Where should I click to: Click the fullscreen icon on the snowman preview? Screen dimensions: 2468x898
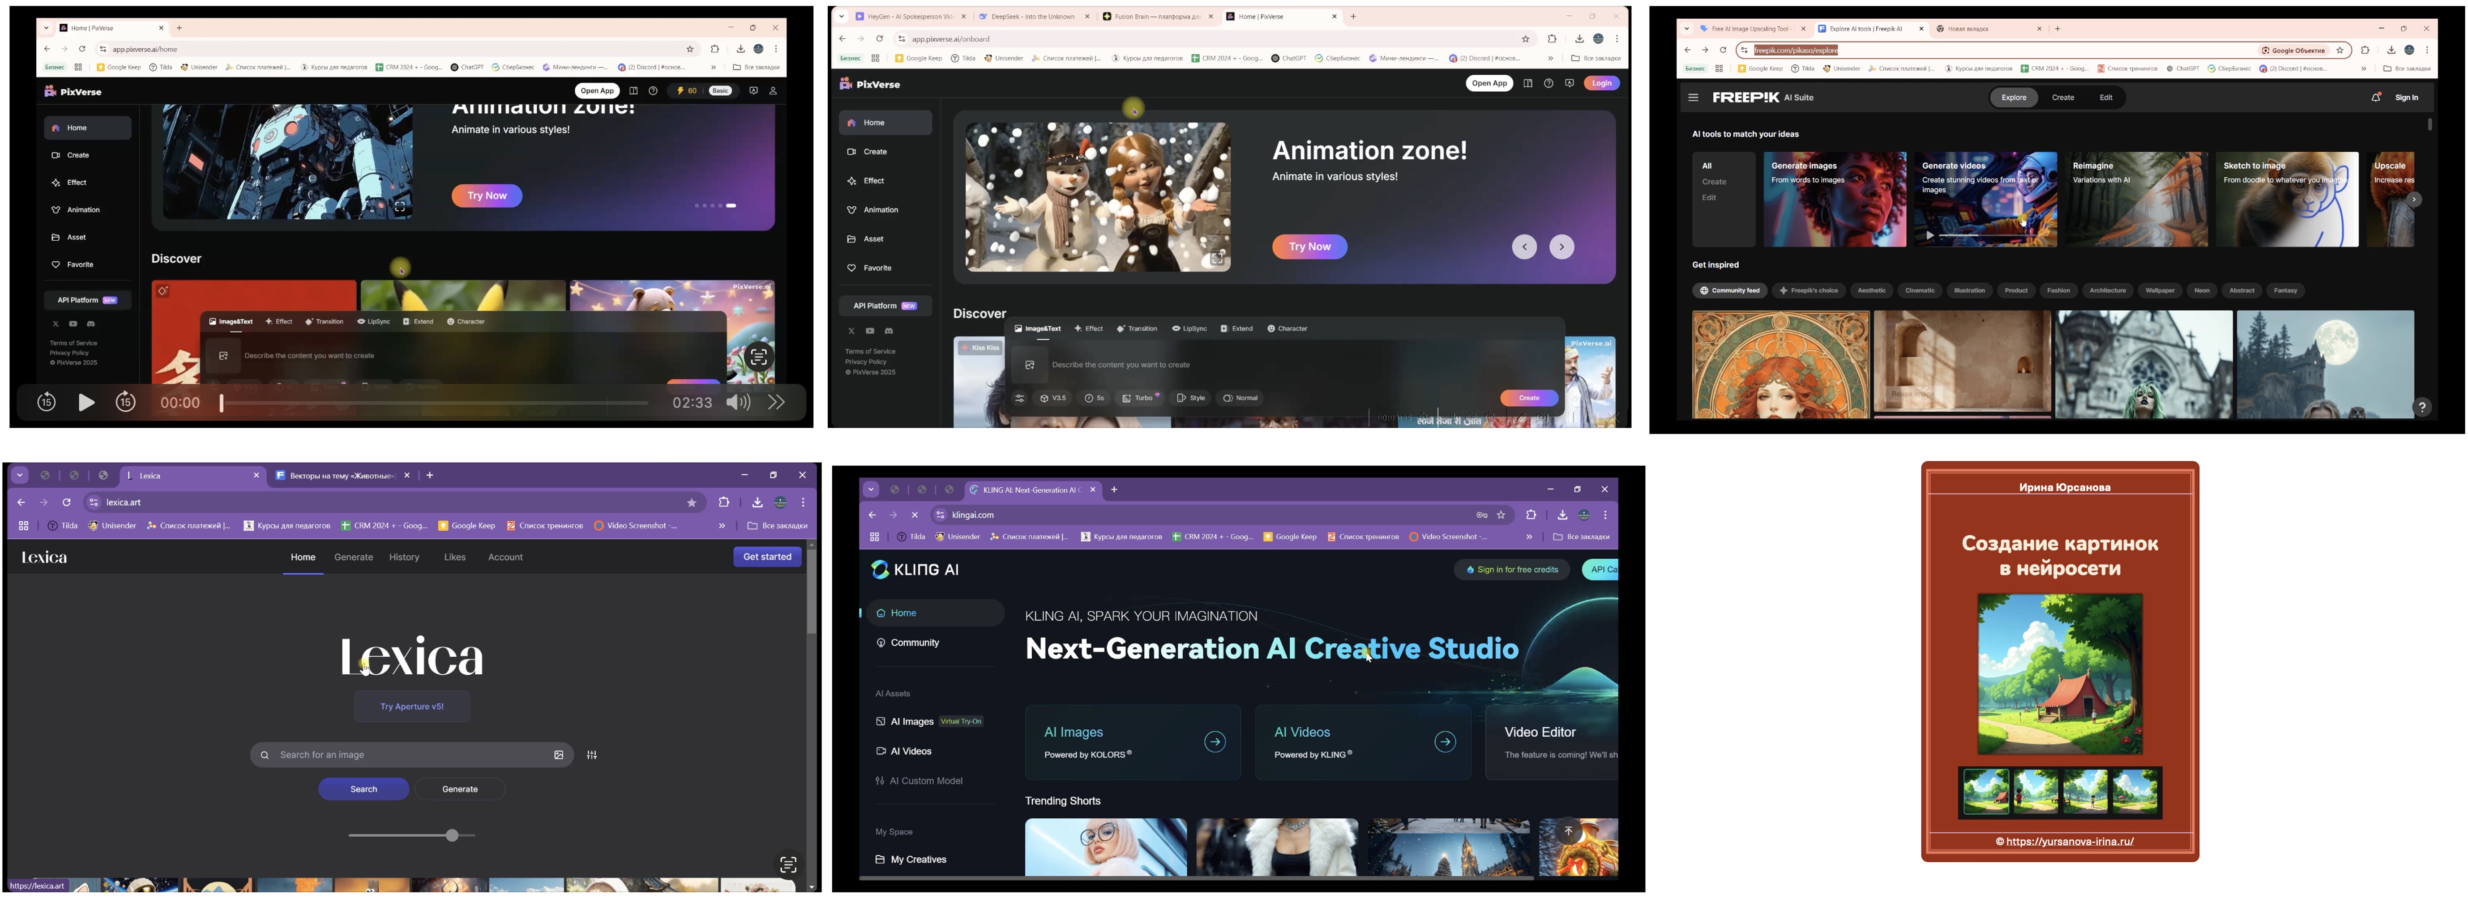[1217, 258]
